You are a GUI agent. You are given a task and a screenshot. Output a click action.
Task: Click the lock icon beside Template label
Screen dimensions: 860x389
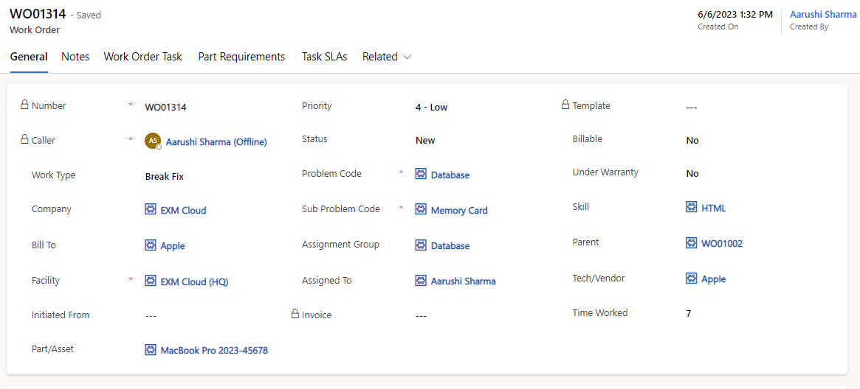point(565,105)
